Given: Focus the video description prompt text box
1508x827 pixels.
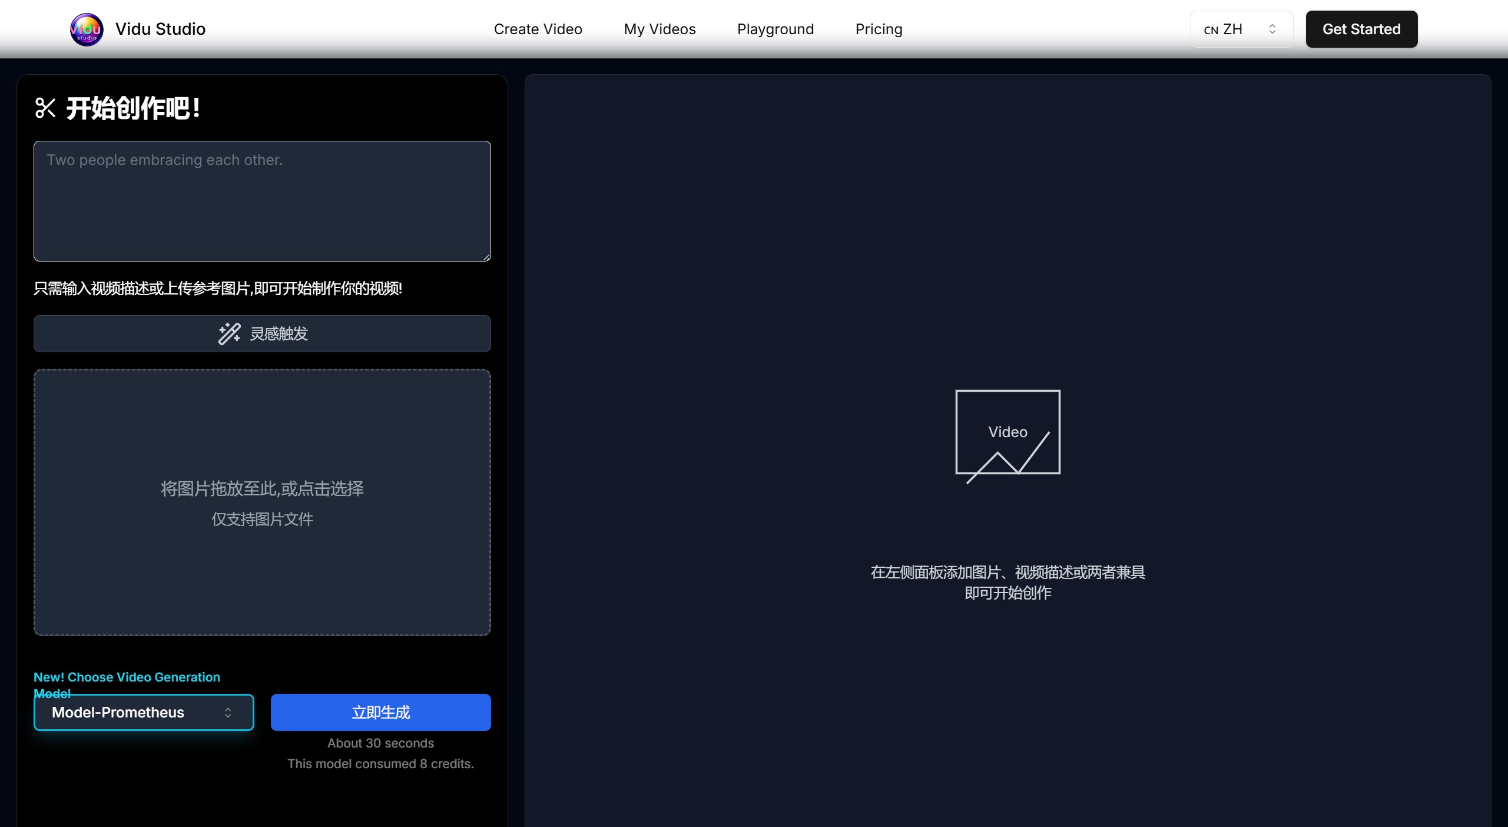Looking at the screenshot, I should (x=262, y=201).
